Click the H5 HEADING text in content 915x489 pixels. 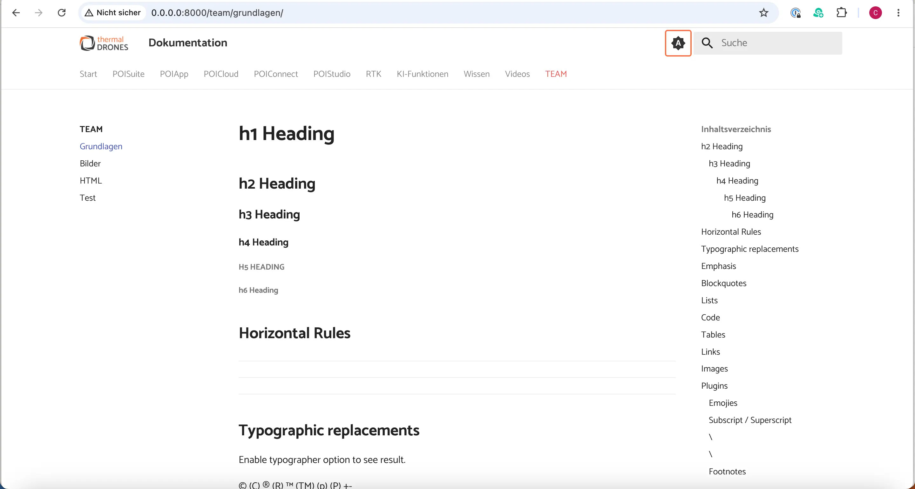click(261, 267)
